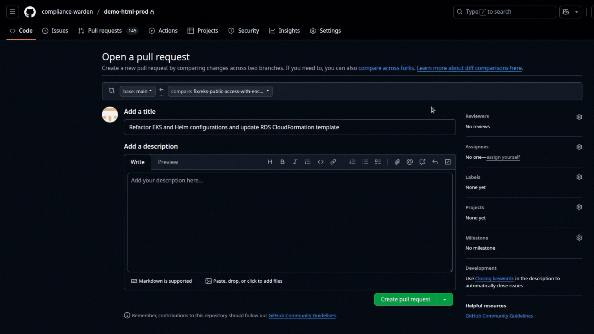Click the user avatar thumbnail

(110, 114)
